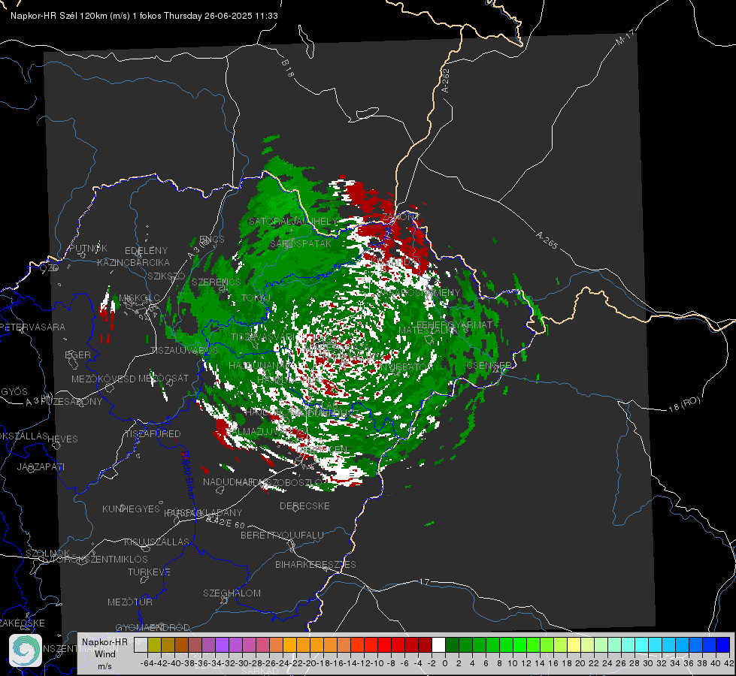Viewport: 736px width, 676px height.
Task: Click the SZEGHALOM city label
Action: pyautogui.click(x=232, y=593)
